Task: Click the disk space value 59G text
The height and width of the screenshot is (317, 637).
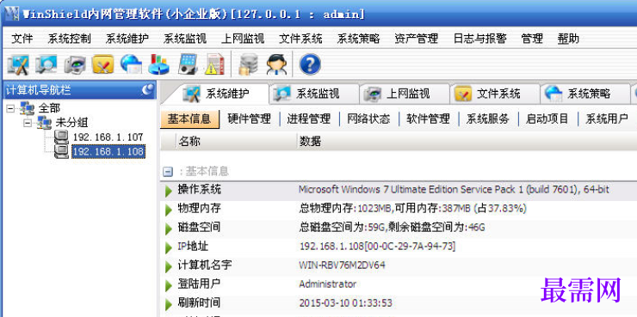Action: (x=392, y=228)
